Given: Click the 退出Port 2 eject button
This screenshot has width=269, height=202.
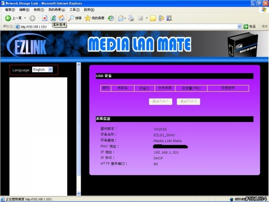Looking at the screenshot, I should pos(188,101).
